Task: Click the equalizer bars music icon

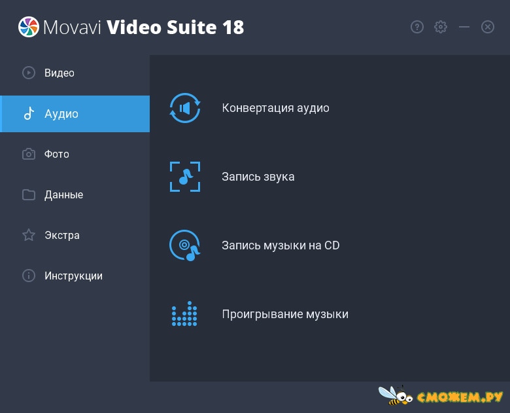Action: [x=184, y=314]
